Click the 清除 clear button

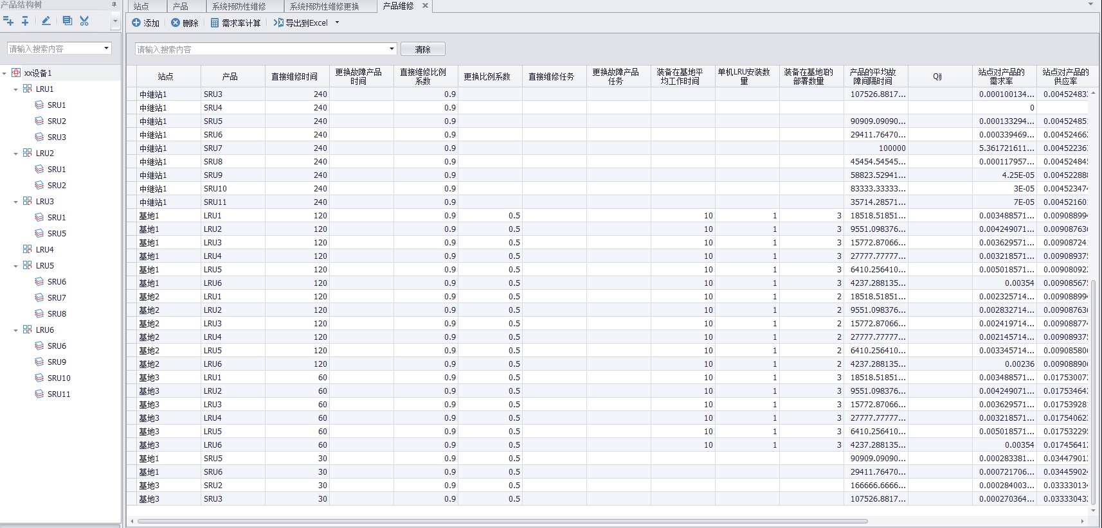tap(422, 49)
